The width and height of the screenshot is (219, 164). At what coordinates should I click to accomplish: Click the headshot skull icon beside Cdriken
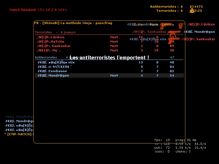point(181,25)
